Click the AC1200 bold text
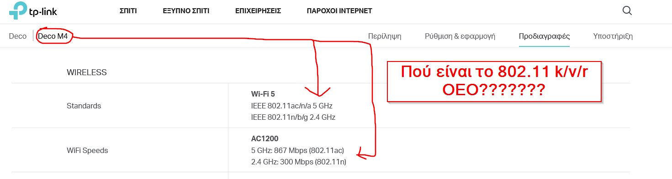This screenshot has width=672, height=179. 265,138
